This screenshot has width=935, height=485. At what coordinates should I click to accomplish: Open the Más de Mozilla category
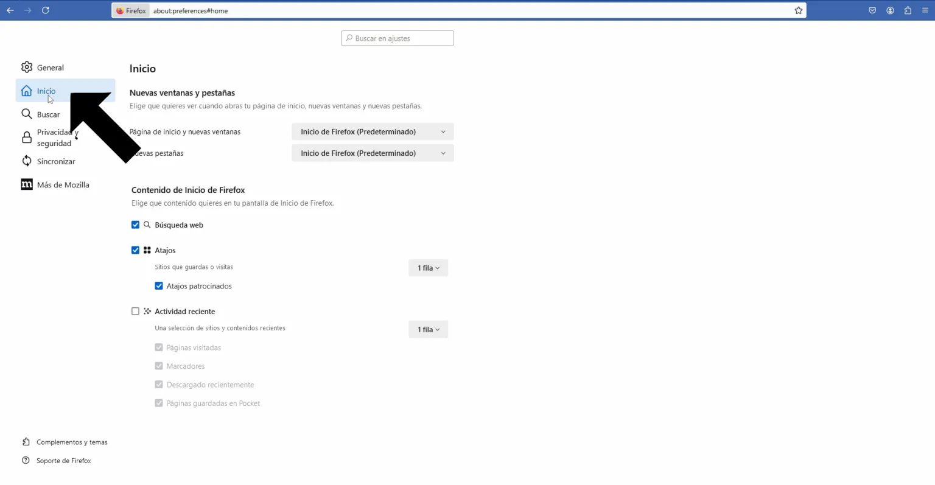point(65,184)
